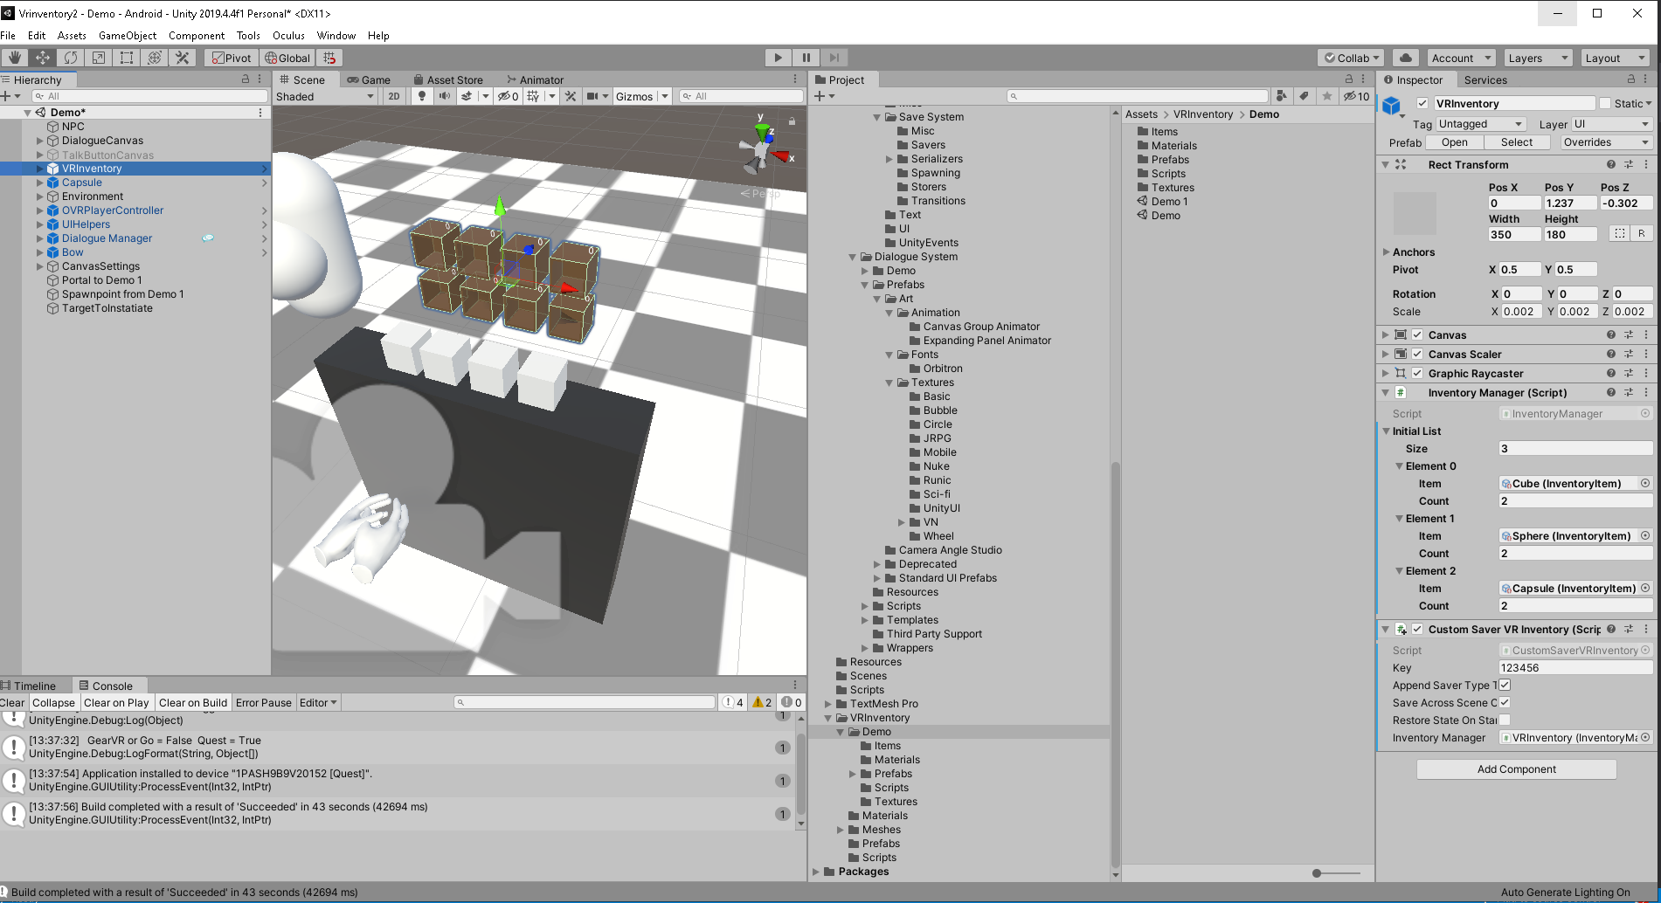Viewport: 1661px width, 903px height.
Task: Open Canvas component preset icon
Action: pyautogui.click(x=1629, y=334)
